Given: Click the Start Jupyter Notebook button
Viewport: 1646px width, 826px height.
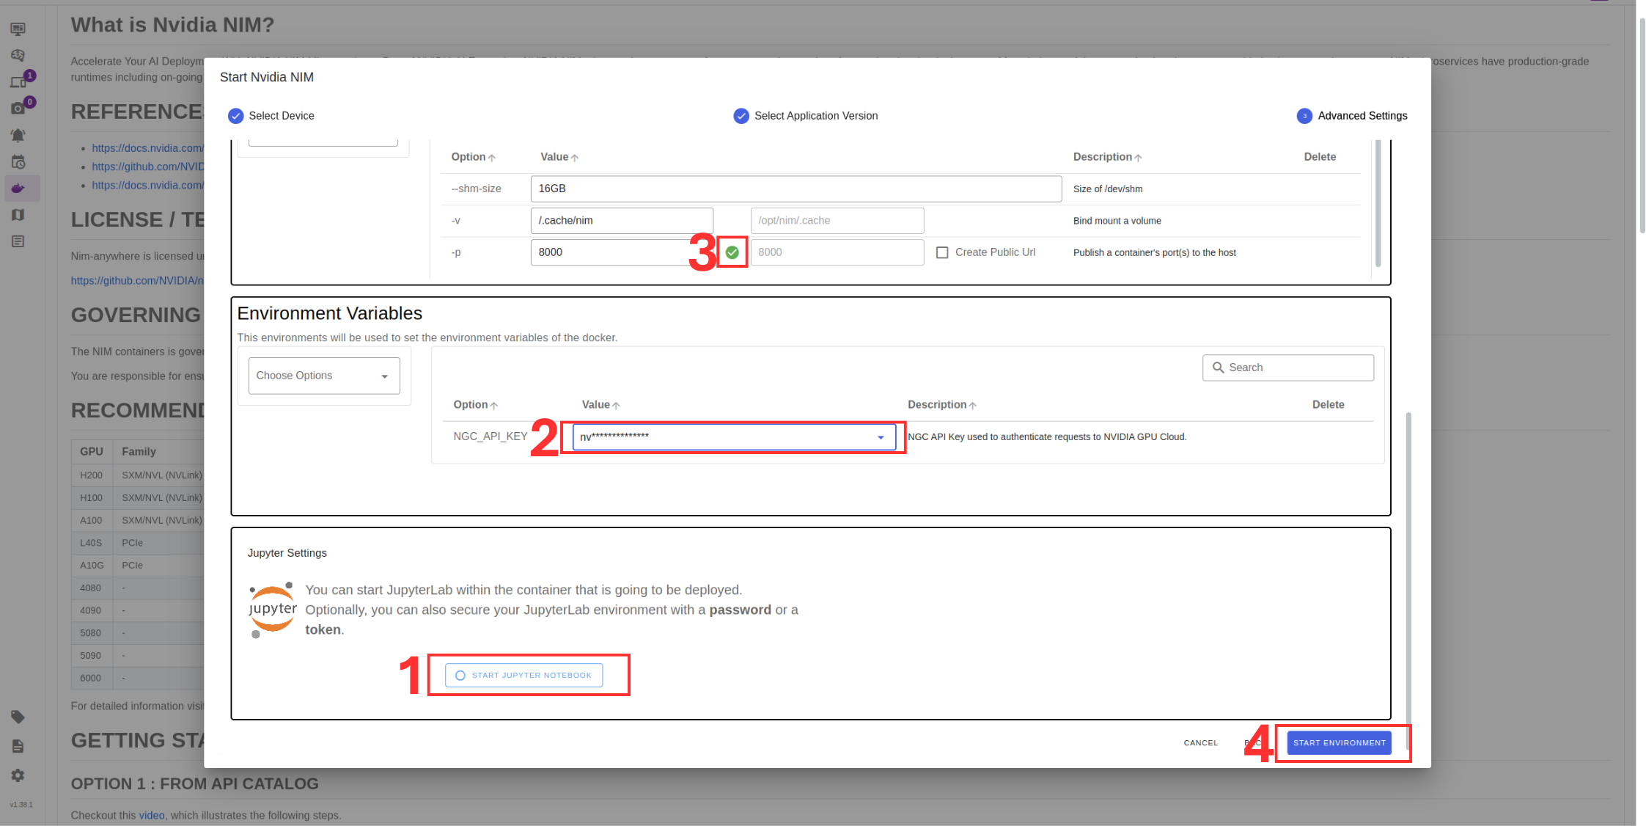Looking at the screenshot, I should click(524, 675).
